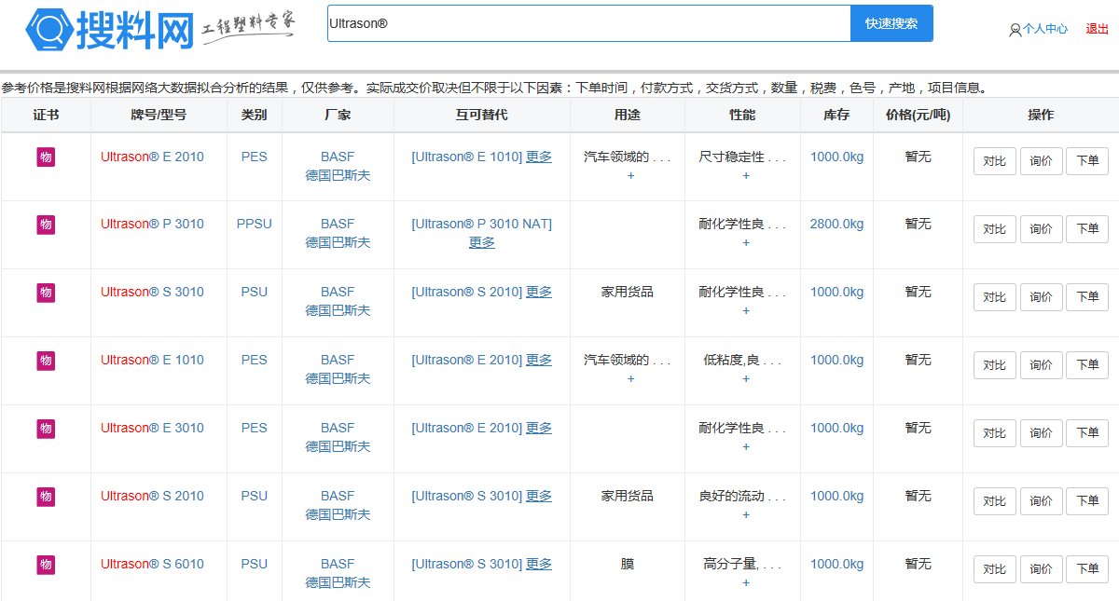Expand properties plus sign for Ultrason® S 6010
Image resolution: width=1119 pixels, height=601 pixels.
(745, 583)
